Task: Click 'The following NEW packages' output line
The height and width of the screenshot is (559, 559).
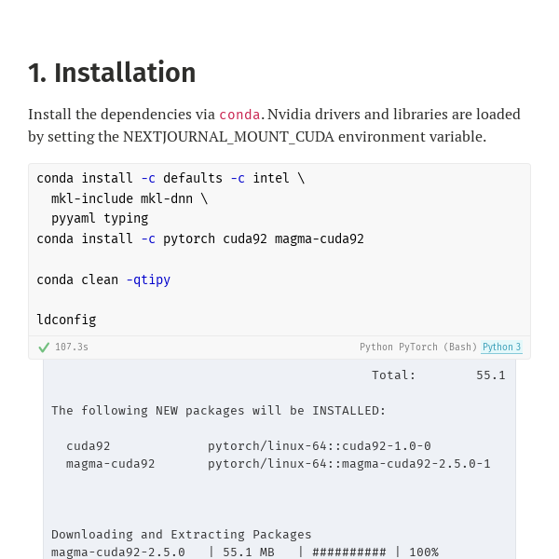Action: click(218, 411)
